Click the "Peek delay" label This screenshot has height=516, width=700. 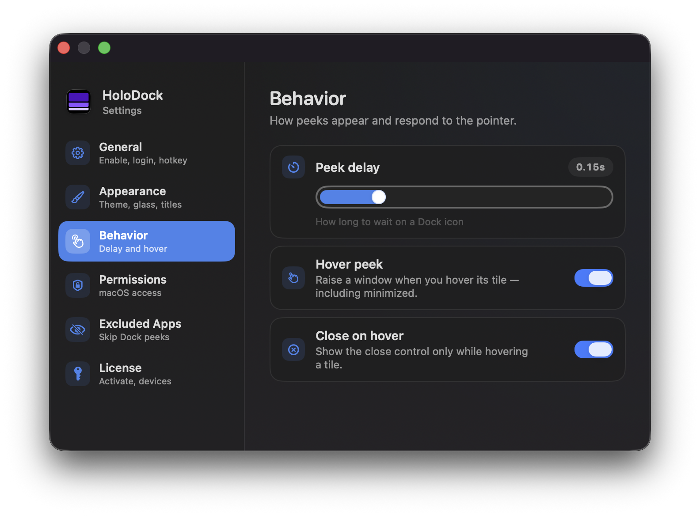(347, 167)
